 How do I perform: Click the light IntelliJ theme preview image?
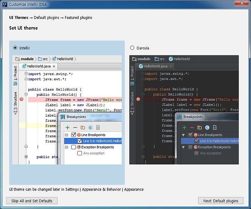click(67, 110)
